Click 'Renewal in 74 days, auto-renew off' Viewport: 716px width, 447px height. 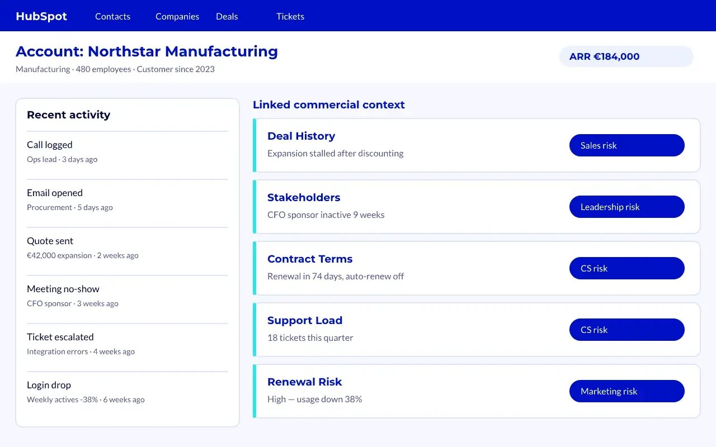(336, 276)
